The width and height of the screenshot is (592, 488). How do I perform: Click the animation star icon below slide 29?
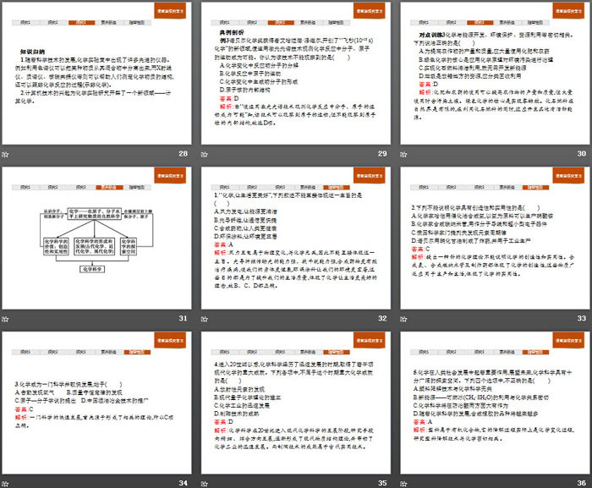tap(204, 154)
